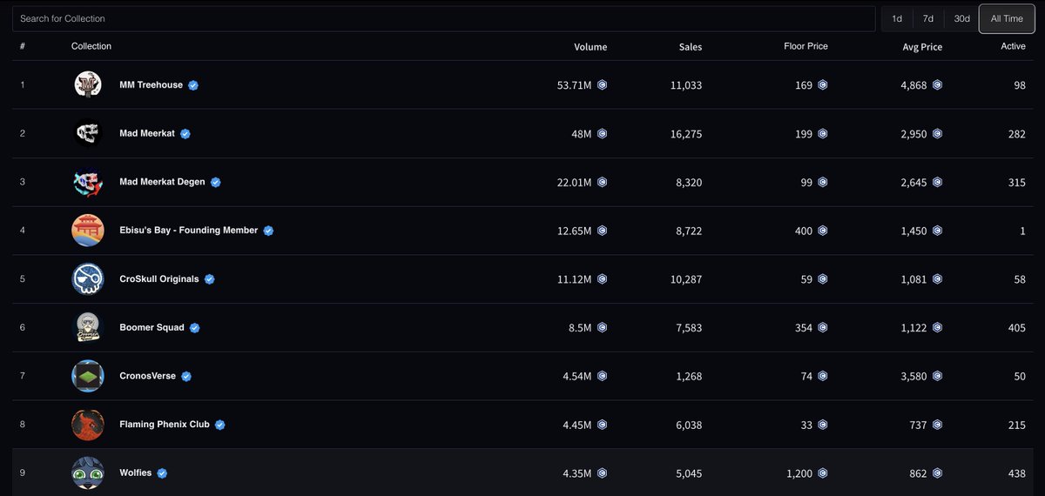Open the Boomer Squad collection link
The image size is (1045, 496).
[152, 328]
